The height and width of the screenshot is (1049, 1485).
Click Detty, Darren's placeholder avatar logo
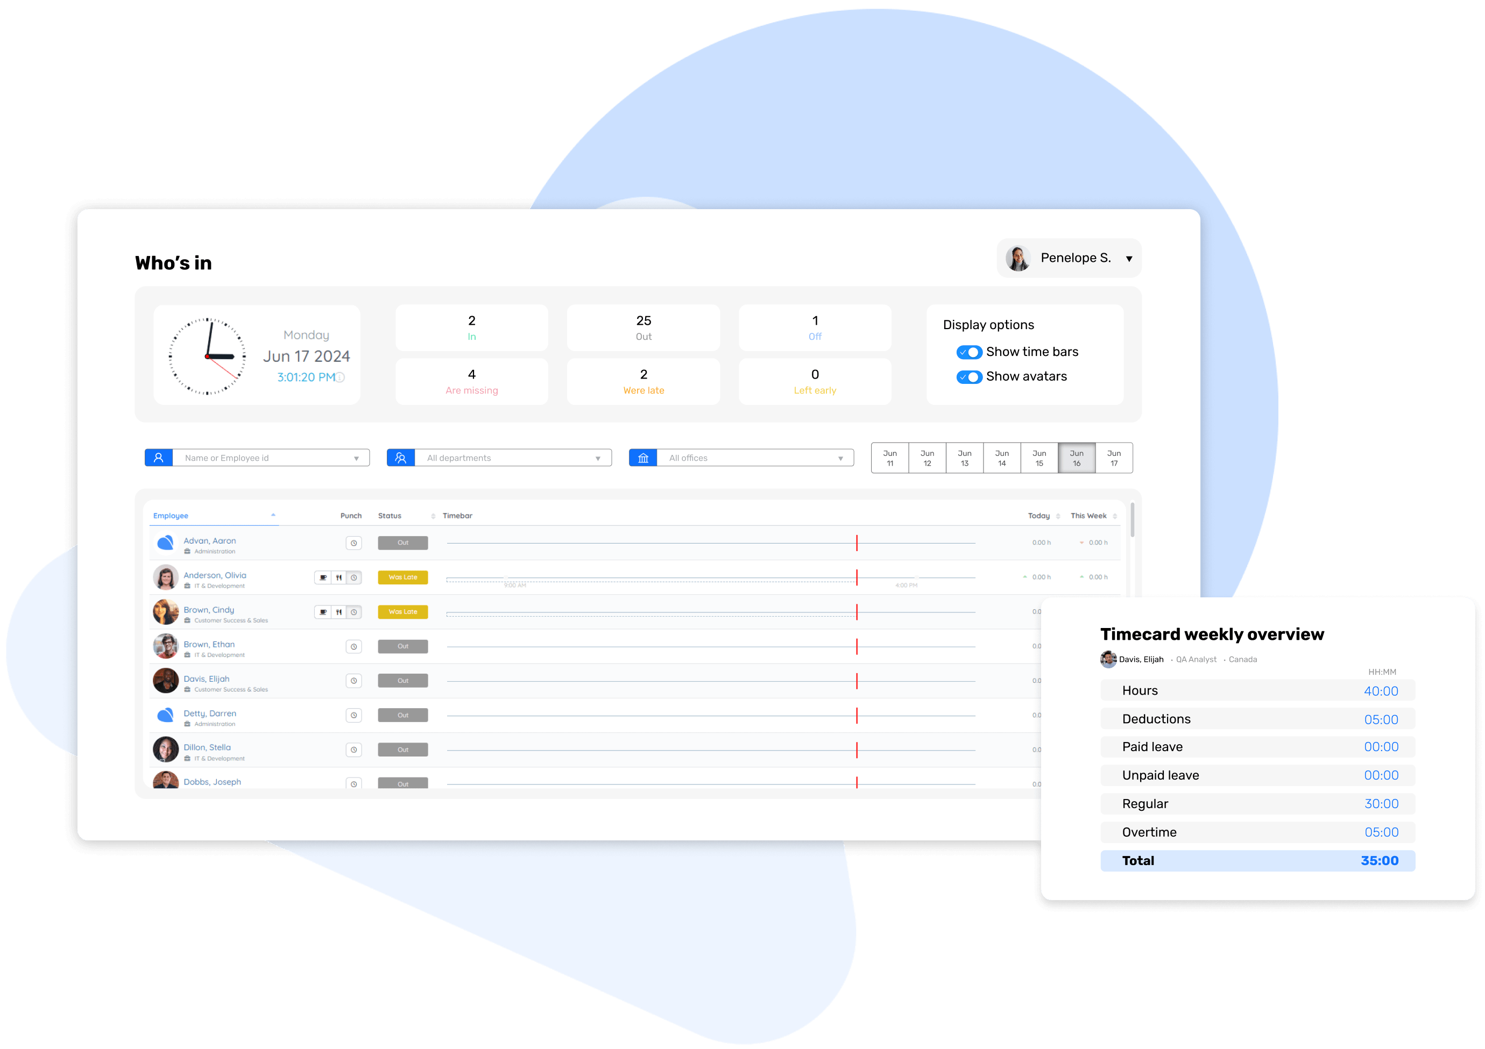[166, 715]
